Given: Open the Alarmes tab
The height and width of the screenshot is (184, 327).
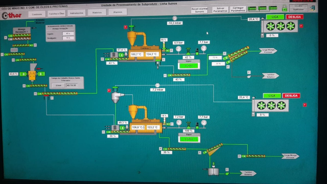Looking at the screenshot, I should (x=118, y=12).
